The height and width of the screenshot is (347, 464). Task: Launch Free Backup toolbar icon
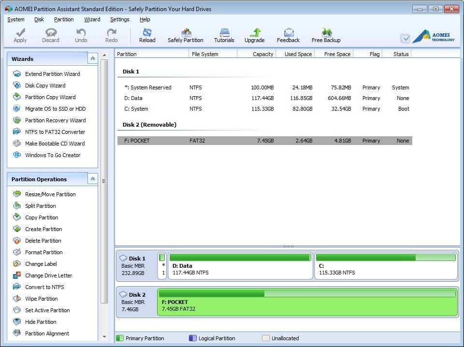(326, 32)
